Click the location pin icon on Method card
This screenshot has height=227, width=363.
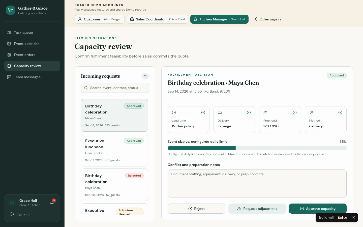311,112
